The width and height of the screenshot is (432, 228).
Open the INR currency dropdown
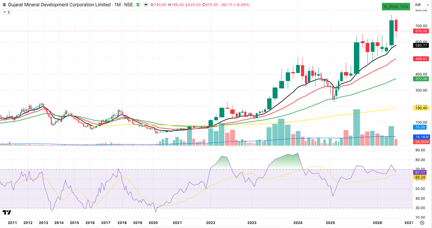(x=421, y=5)
